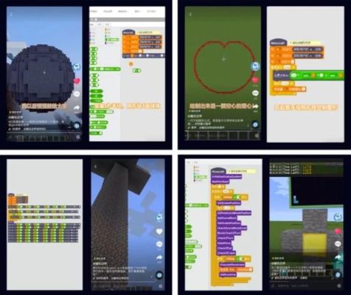Image resolution: width=351 pixels, height=295 pixels.
Task: Open creator avatar on yellow block video
Action: click(x=338, y=217)
